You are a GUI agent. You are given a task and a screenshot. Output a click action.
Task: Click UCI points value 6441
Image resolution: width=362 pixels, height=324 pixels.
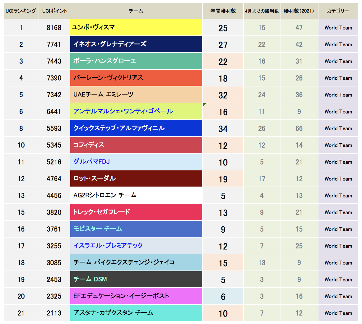54,112
